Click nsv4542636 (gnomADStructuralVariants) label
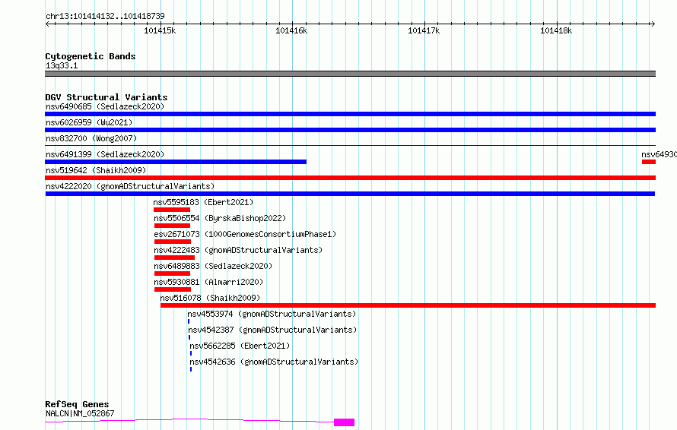 (274, 362)
